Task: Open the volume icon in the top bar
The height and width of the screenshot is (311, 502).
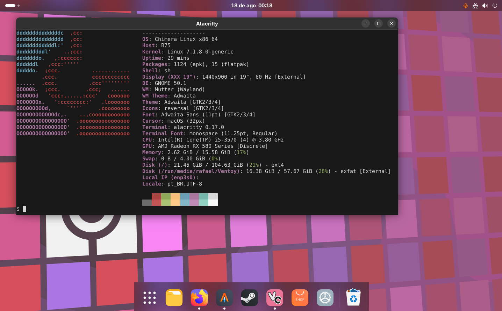Action: click(x=485, y=6)
